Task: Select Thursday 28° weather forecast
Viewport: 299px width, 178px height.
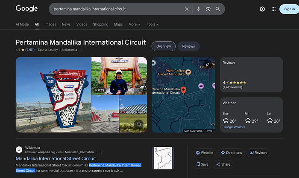Action: coord(229,118)
